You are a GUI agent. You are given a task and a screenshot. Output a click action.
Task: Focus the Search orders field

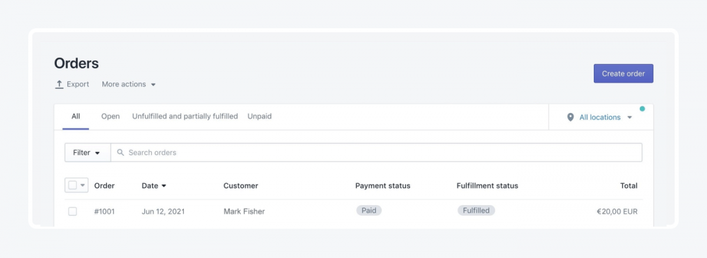376,153
